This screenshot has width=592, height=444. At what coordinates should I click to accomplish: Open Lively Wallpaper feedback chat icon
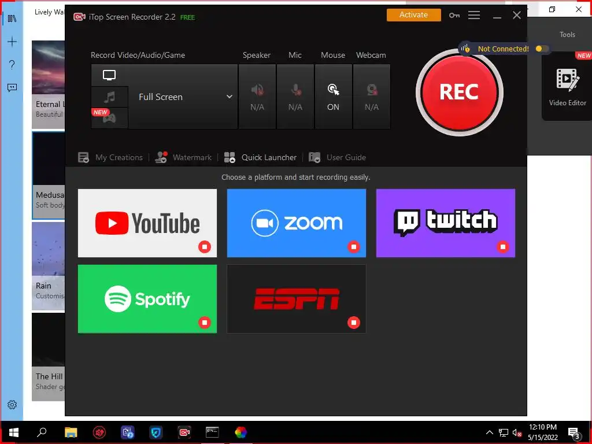12,88
